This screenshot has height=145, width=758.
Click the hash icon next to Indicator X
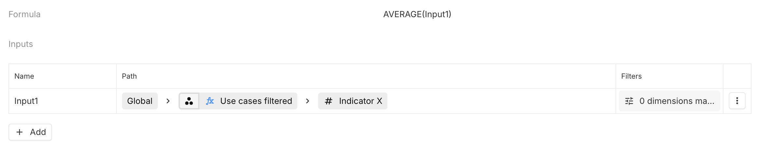tap(329, 101)
